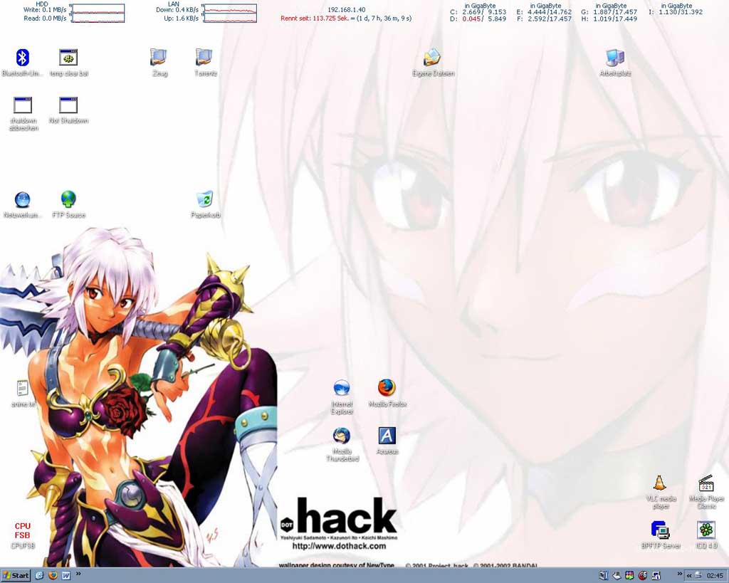Expand hidden system tray icons arrow
729x583 pixels.
coord(689,576)
